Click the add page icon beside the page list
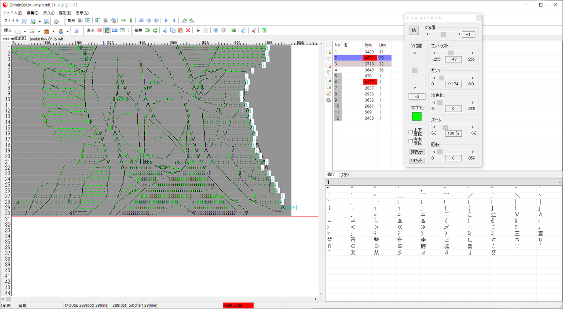Screen dimensions: 563x309 click(x=329, y=51)
